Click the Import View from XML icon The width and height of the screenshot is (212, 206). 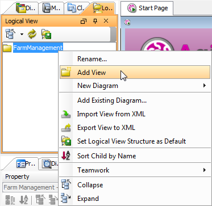coord(66,114)
